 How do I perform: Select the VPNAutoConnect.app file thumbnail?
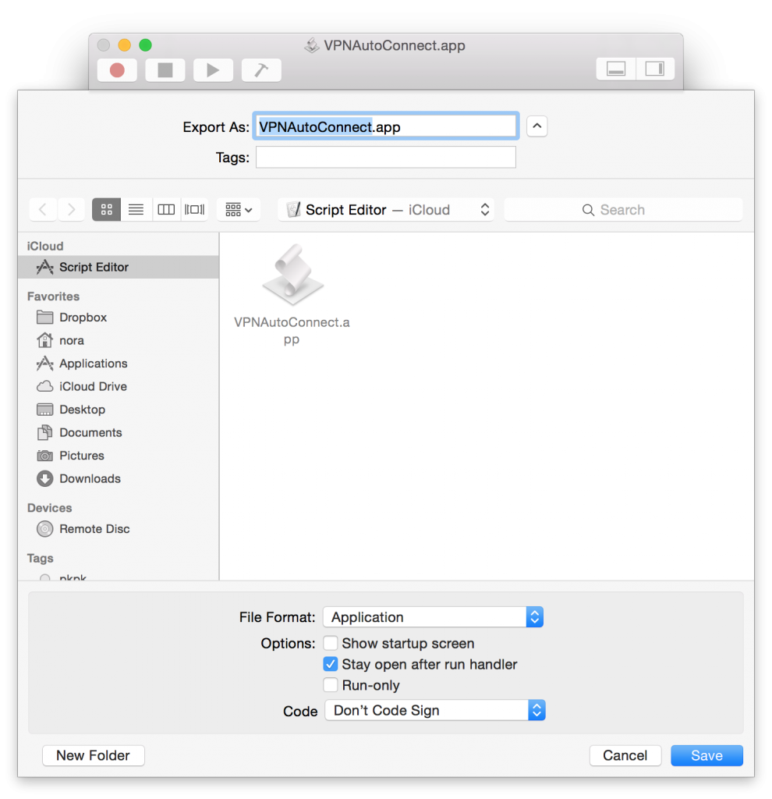click(x=292, y=275)
